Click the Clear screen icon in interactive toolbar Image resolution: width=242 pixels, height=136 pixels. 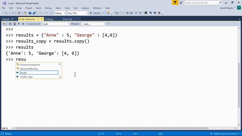(14, 24)
